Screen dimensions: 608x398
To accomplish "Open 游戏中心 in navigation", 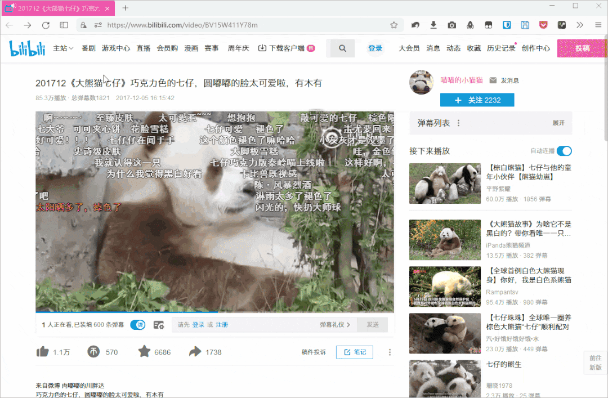I will [116, 48].
